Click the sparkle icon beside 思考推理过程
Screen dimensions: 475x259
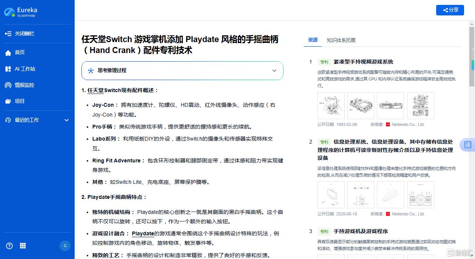90,71
